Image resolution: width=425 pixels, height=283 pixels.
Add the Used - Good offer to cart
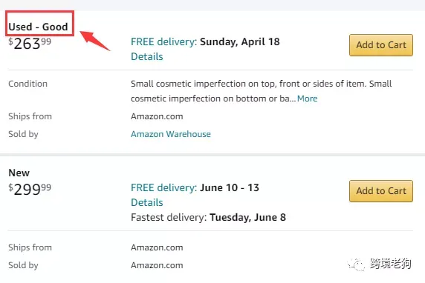click(381, 45)
